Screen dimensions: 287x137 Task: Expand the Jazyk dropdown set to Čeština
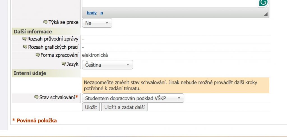coord(107,65)
